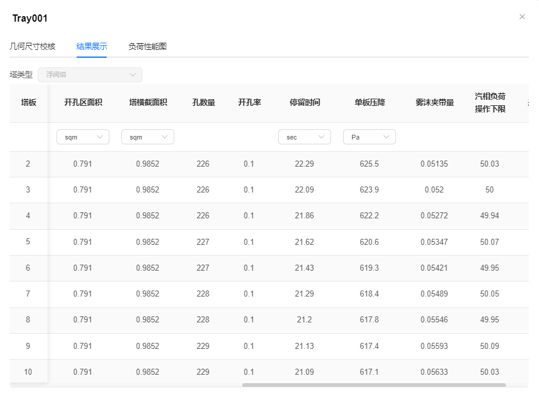Select tray number 8 row cell
539x403 pixels.
click(x=28, y=320)
